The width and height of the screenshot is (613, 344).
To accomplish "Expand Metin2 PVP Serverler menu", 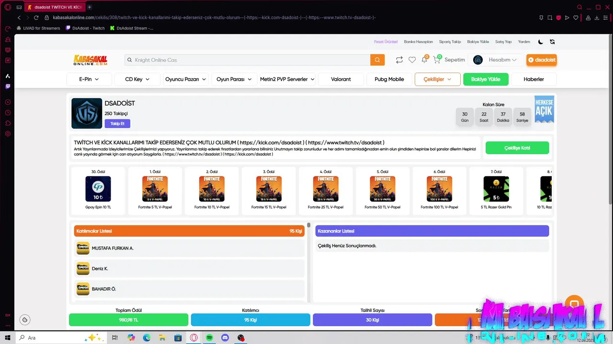I will [287, 79].
